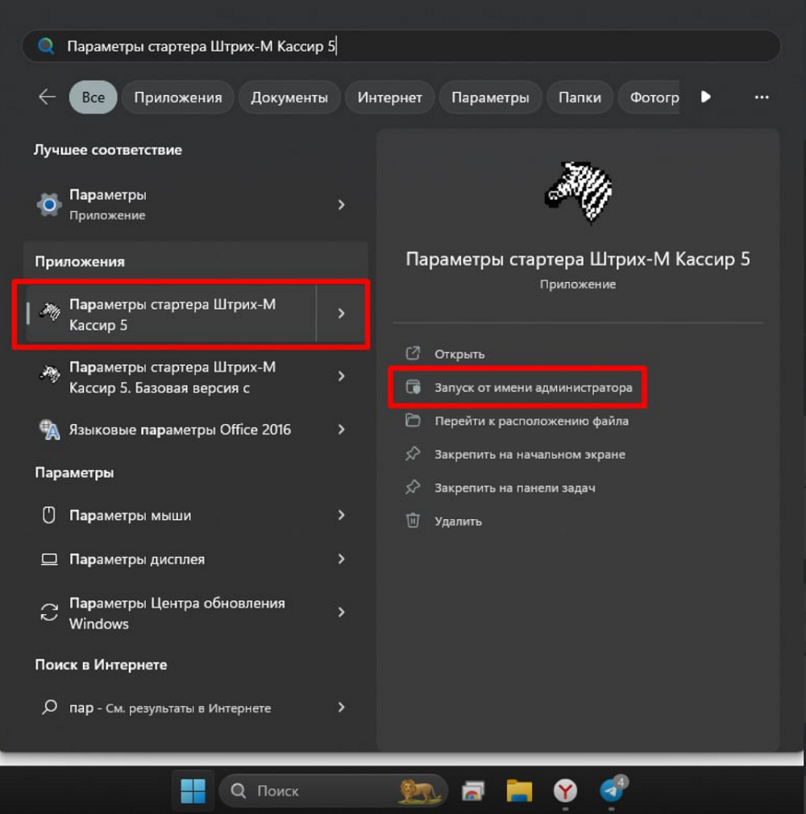Click the search magnifier icon in search box
The height and width of the screenshot is (814, 806).
46,46
